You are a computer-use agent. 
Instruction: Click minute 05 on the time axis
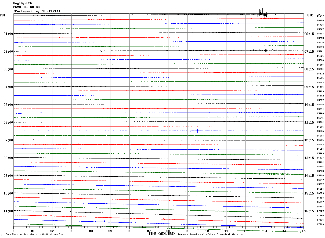110,231
